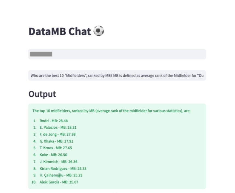Select the F. de Jong - MB: 27.98 entry
This screenshot has height=193, width=235.
[58, 134]
